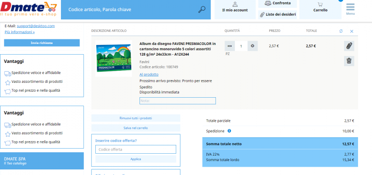
Task: Click Invia richiesta button
Action: pyautogui.click(x=42, y=43)
